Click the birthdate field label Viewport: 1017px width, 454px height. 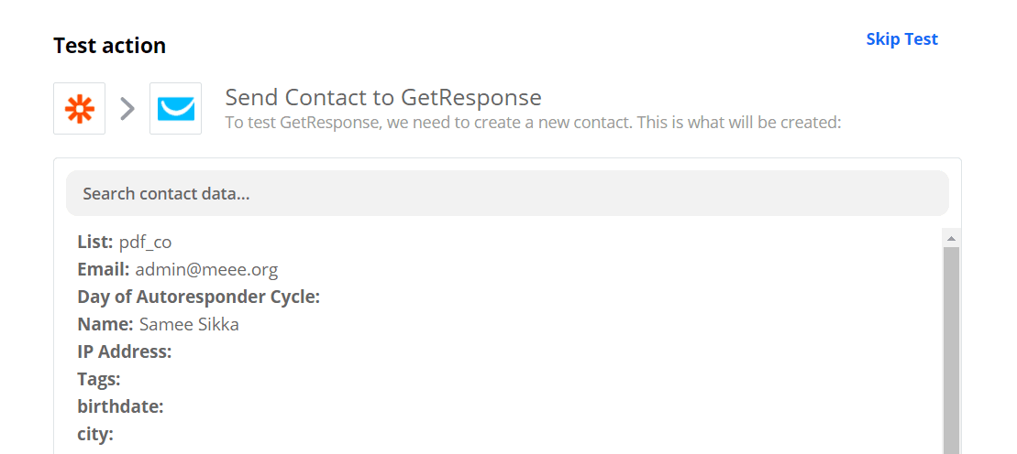tap(120, 406)
